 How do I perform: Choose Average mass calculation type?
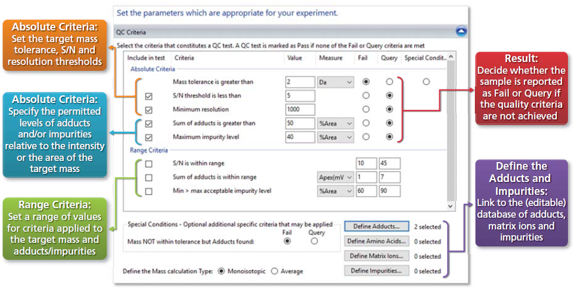pyautogui.click(x=276, y=272)
